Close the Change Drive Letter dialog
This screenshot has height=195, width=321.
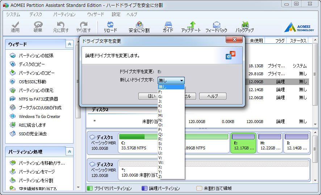234,39
